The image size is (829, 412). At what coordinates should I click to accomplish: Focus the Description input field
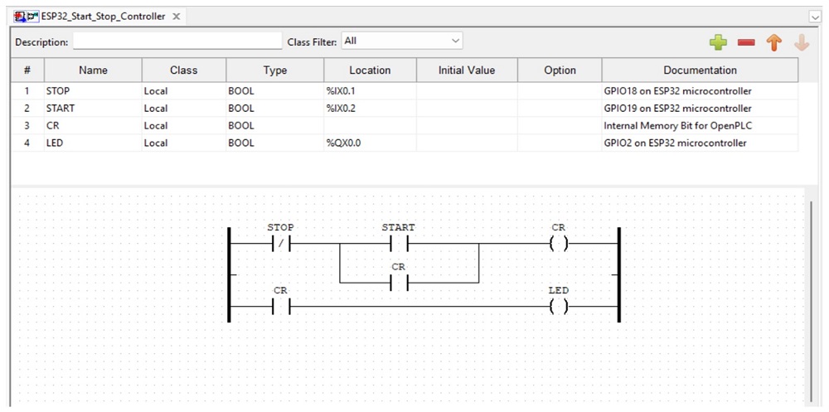(177, 41)
